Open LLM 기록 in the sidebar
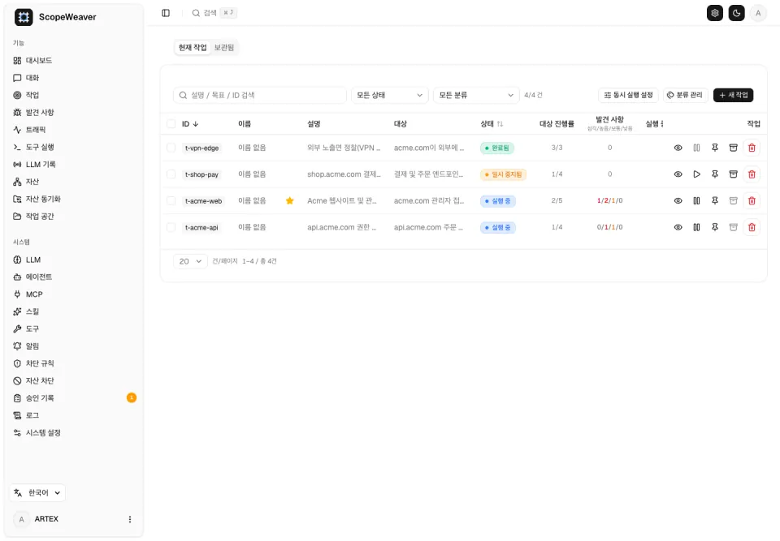Image resolution: width=780 pixels, height=541 pixels. pyautogui.click(x=74, y=165)
